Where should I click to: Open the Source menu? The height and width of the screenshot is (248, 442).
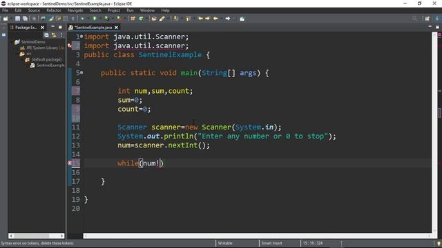point(34,10)
